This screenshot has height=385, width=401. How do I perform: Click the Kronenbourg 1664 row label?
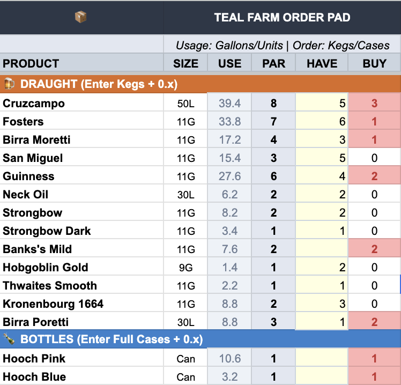pyautogui.click(x=53, y=304)
